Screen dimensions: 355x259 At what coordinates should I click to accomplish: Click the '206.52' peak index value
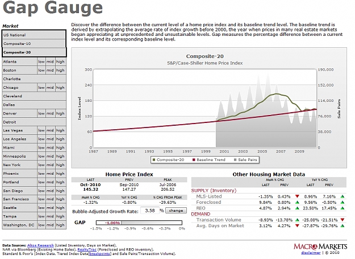168,190
